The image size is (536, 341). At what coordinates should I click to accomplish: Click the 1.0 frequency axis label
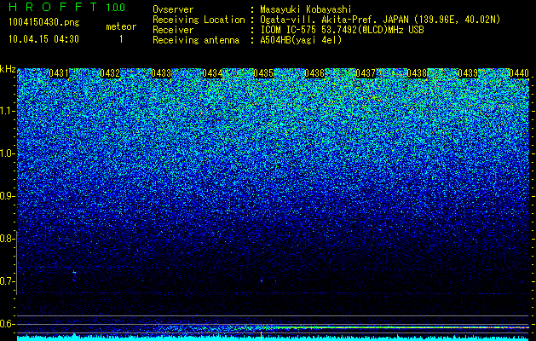7,154
